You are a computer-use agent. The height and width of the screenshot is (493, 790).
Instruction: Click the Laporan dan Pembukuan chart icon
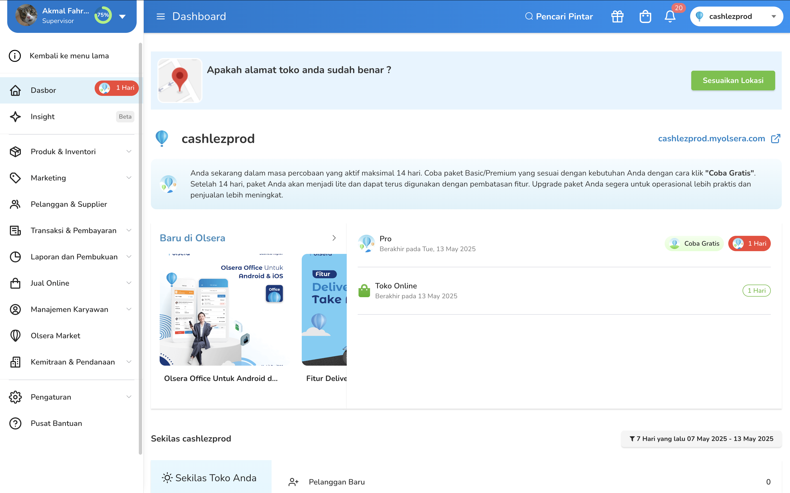tap(15, 257)
